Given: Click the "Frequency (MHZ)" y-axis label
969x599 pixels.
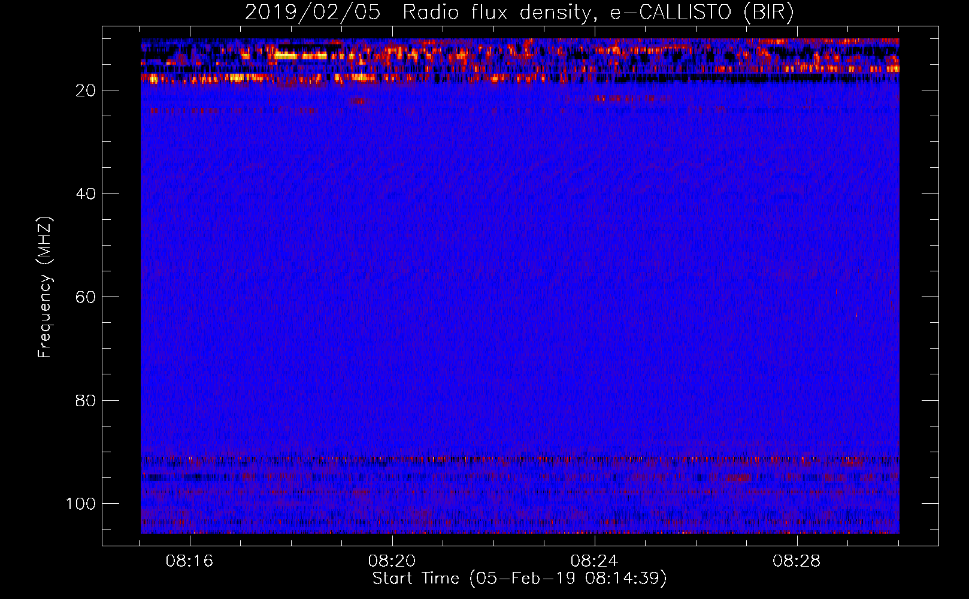Looking at the screenshot, I should pyautogui.click(x=45, y=288).
